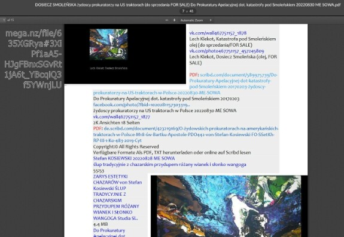The width and height of the screenshot is (344, 237).
Task: Open vk.com/wall467751157_1878 link
Action: click(x=218, y=33)
